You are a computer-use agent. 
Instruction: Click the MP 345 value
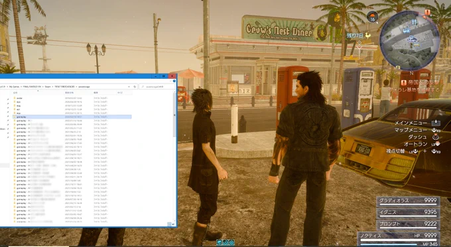pyautogui.click(x=430, y=244)
